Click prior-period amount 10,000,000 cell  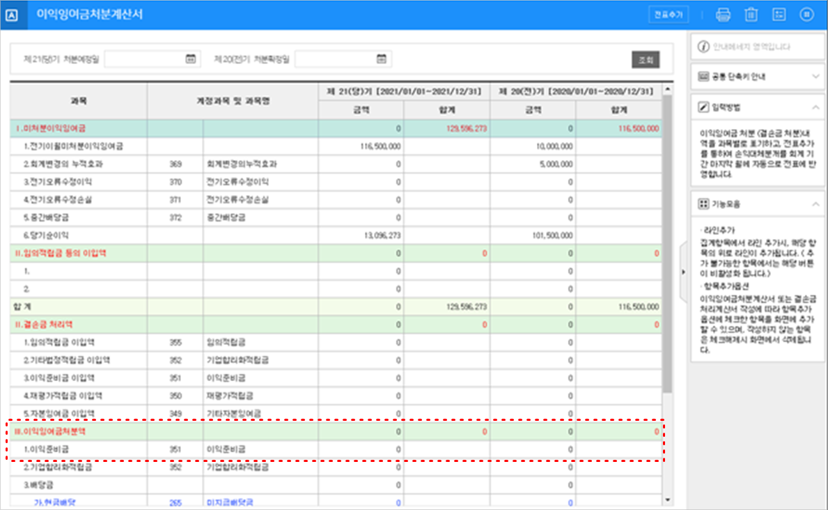[533, 146]
